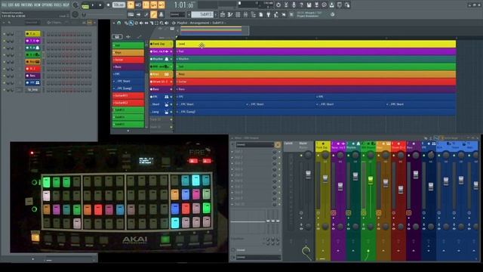Switch picker to the patterns tab

[117, 36]
